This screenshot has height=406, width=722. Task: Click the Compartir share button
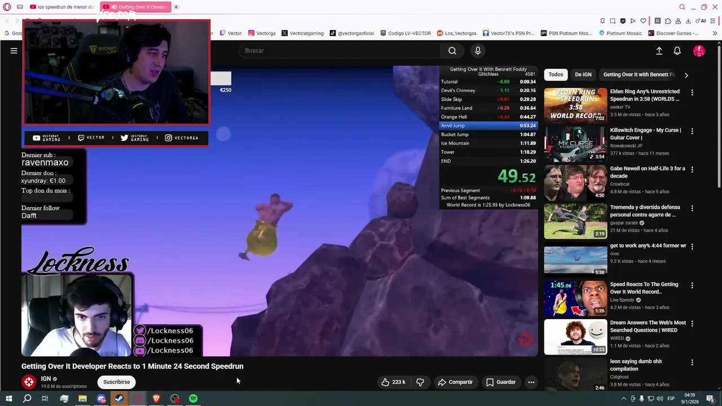(455, 382)
